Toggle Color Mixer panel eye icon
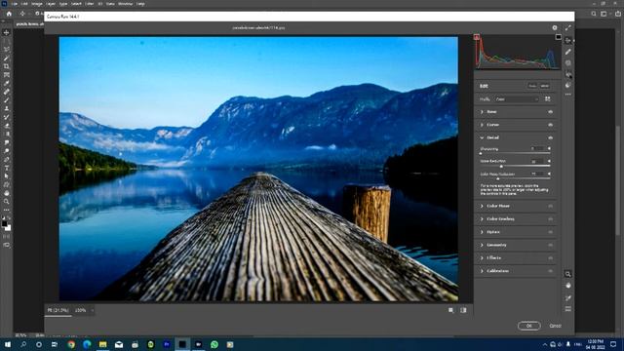The height and width of the screenshot is (351, 624). [550, 206]
